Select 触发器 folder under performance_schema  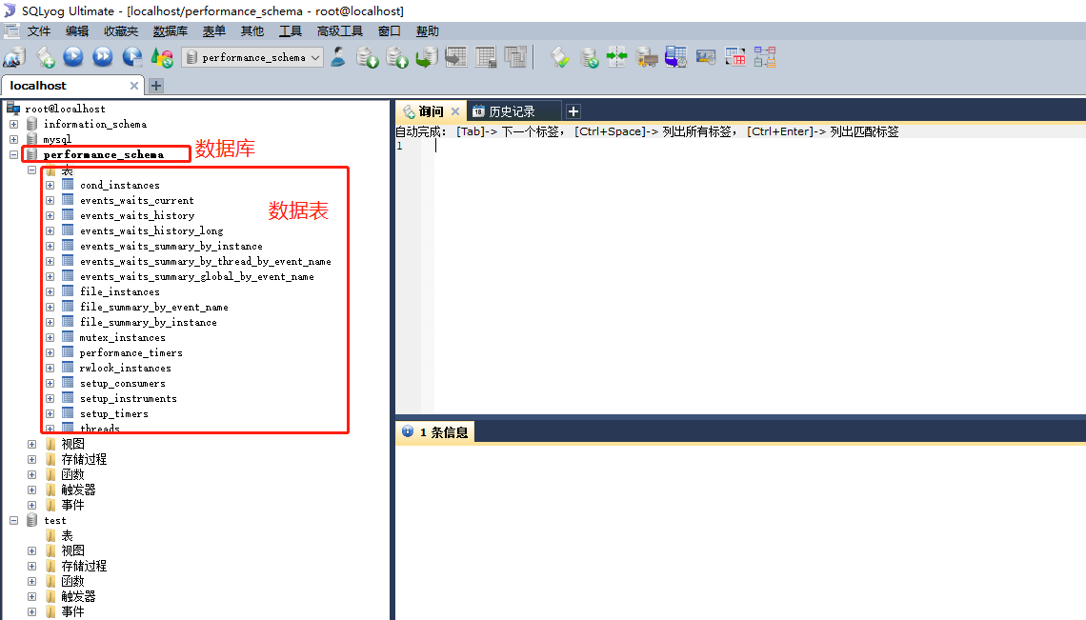click(78, 490)
